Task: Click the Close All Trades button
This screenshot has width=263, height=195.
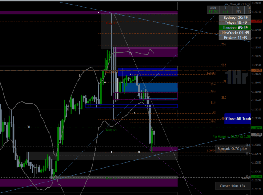Action: pos(238,119)
